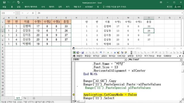184x103 pixels.
Task: Open the dropdown arrow next to Insert UserForm
Action: [x=80, y=53]
